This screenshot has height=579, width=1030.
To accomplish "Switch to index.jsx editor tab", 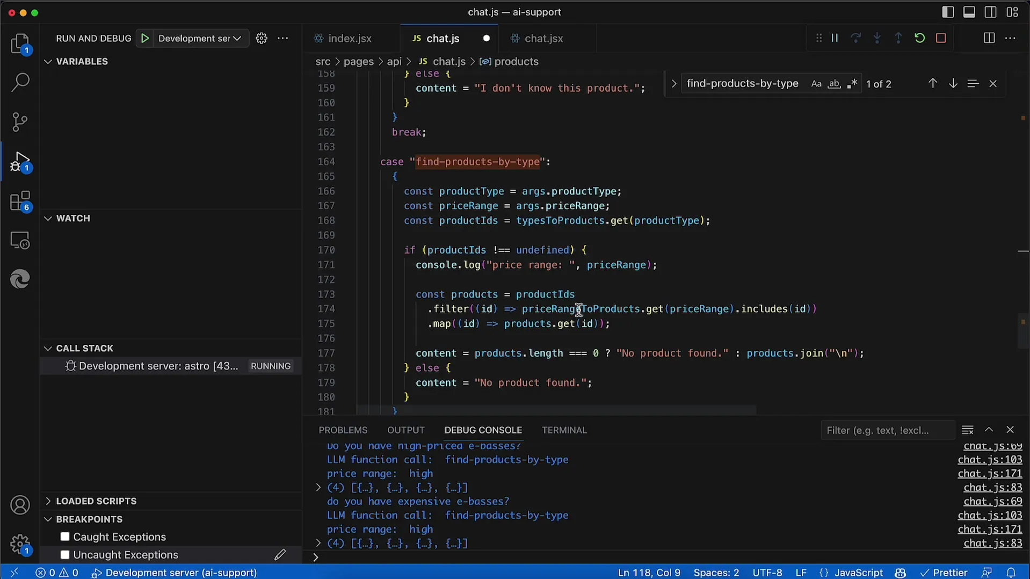I will point(350,38).
